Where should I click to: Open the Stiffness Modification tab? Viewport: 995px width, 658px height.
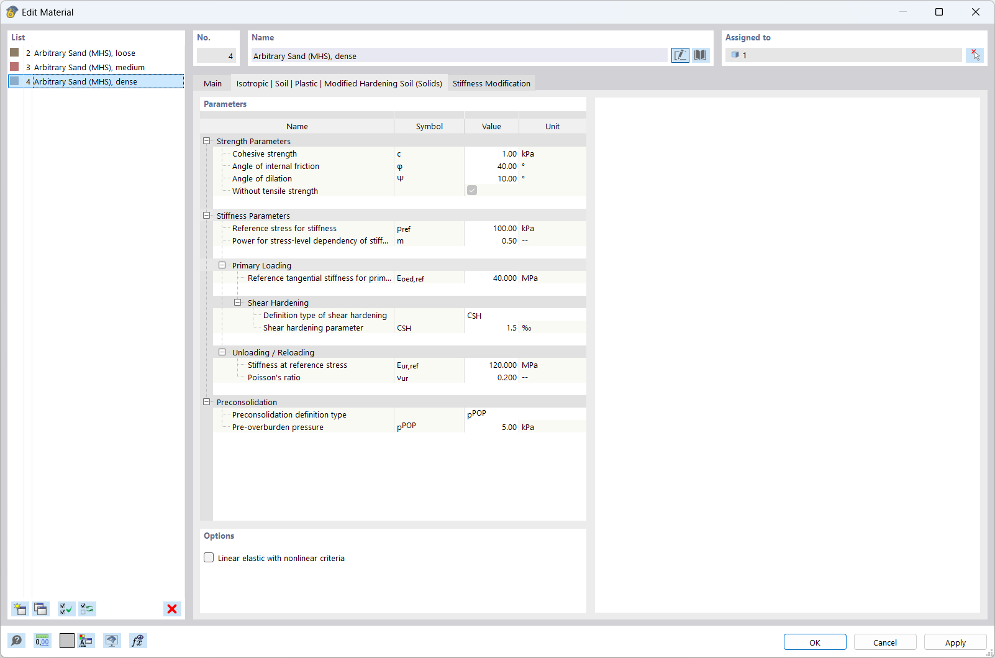pyautogui.click(x=491, y=83)
